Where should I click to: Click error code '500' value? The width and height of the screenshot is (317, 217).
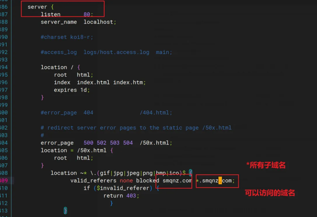coord(88,143)
